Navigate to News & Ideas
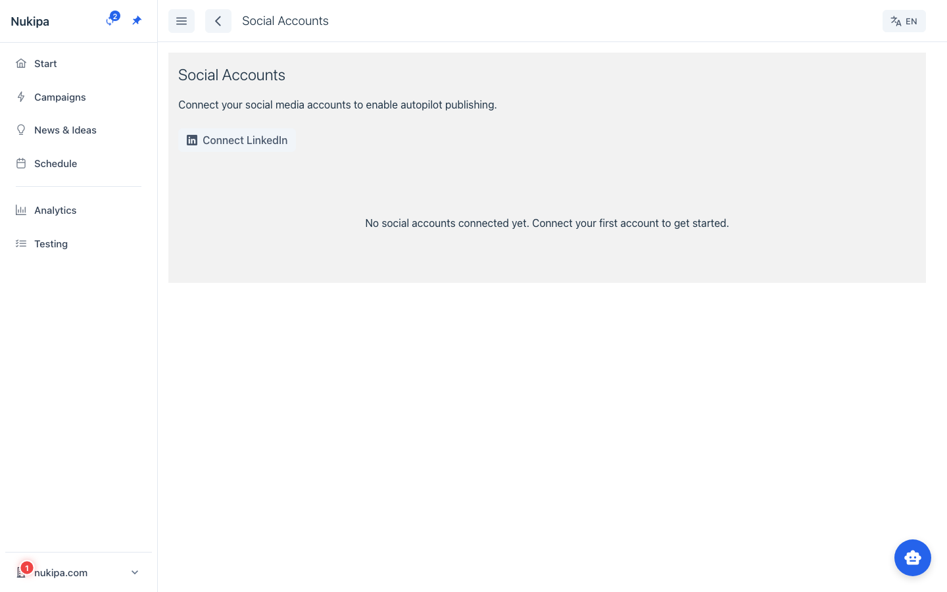The image size is (947, 592). 65,130
